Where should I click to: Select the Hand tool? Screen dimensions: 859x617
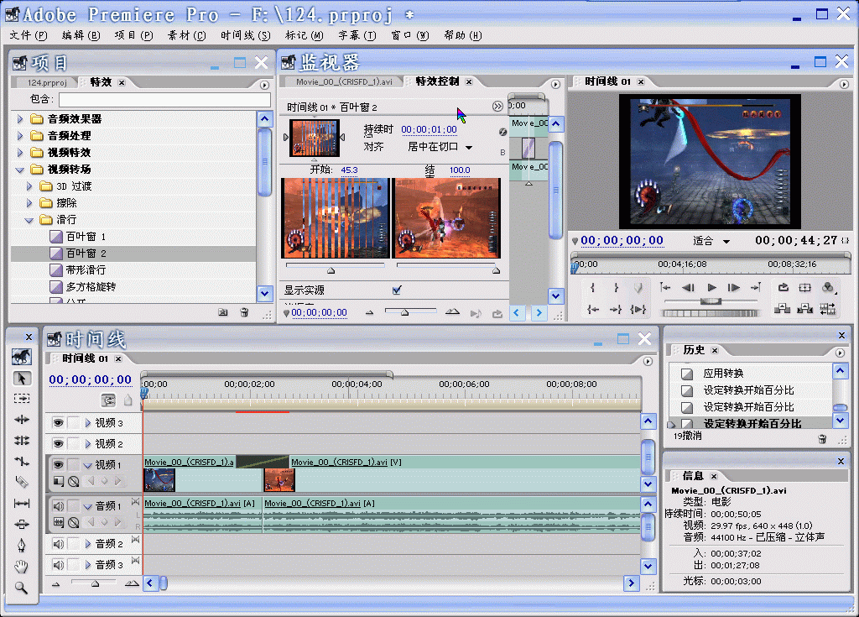tap(22, 567)
